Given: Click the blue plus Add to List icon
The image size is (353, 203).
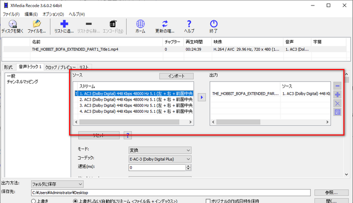Looking at the screenshot, I should (x=64, y=26).
